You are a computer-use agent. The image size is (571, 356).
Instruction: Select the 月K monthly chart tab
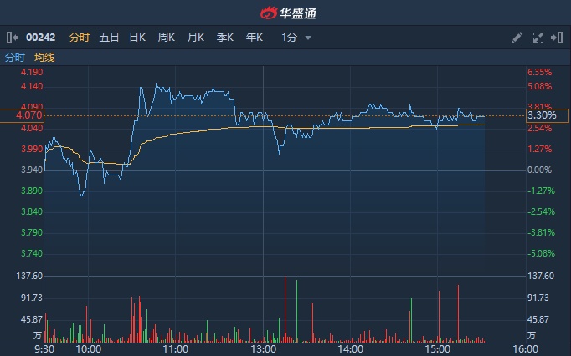pos(196,38)
